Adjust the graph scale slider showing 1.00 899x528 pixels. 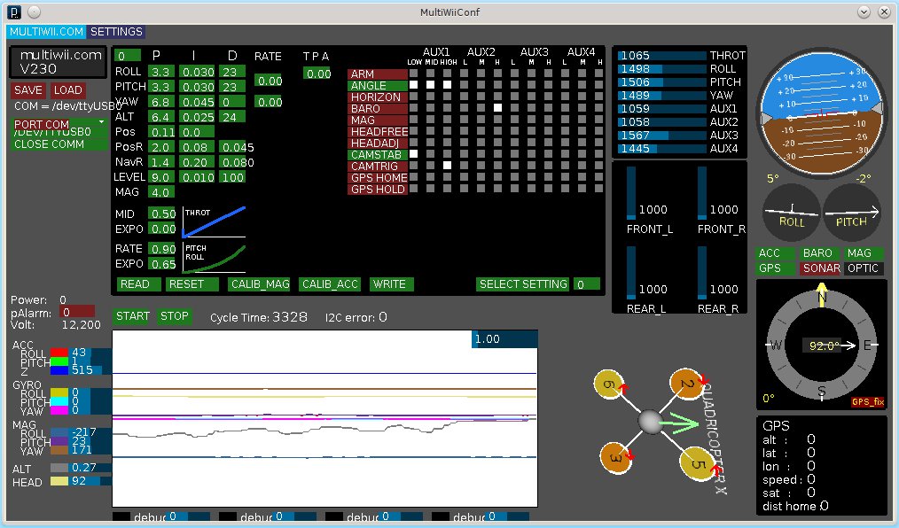point(504,339)
